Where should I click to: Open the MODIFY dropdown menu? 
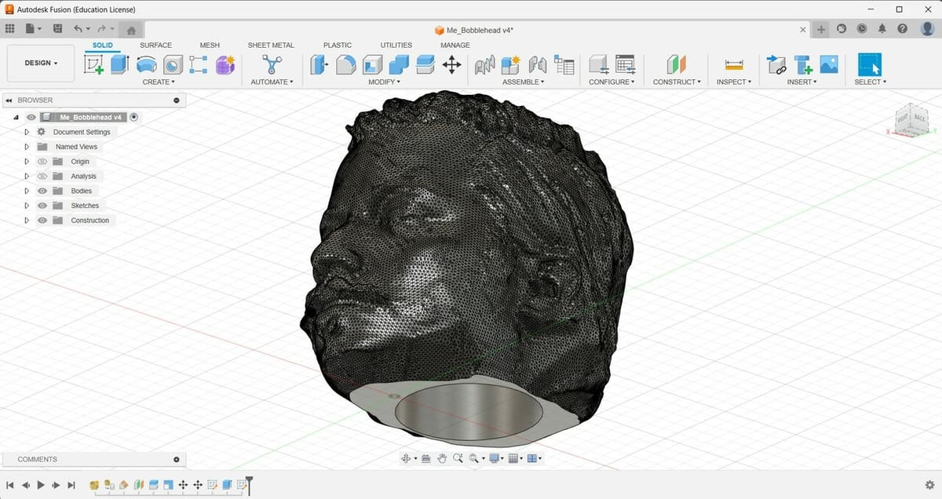coord(385,82)
